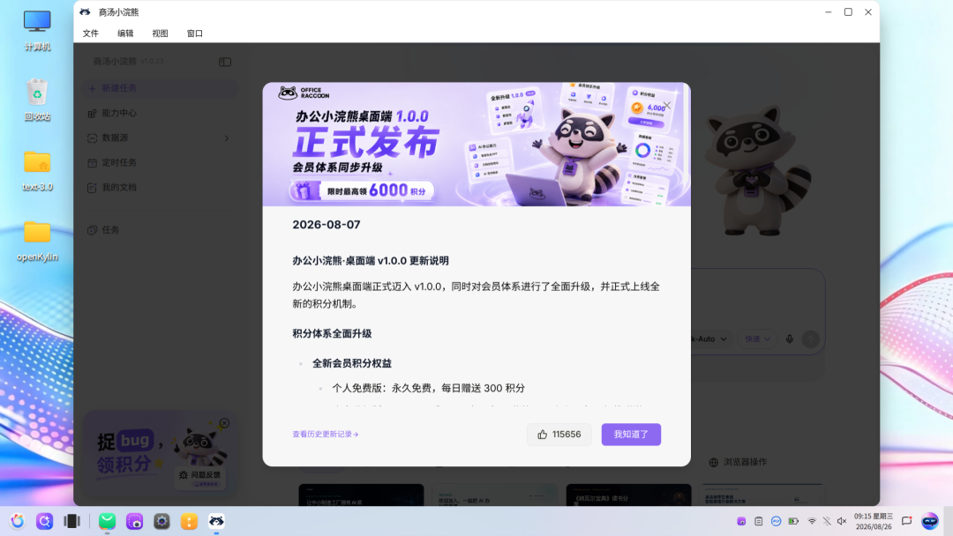The height and width of the screenshot is (536, 953).
Task: Click the 问题反馈 button on banner
Action: coord(200,475)
